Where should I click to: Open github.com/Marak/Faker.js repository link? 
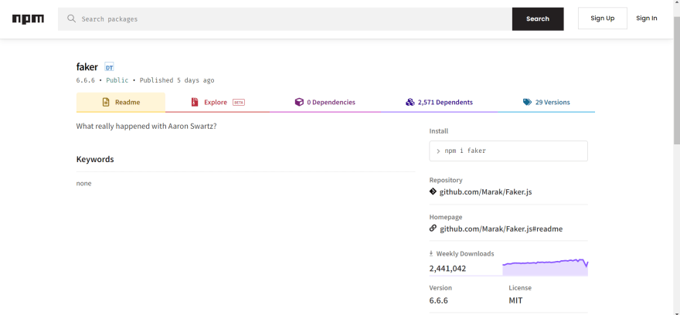tap(486, 191)
